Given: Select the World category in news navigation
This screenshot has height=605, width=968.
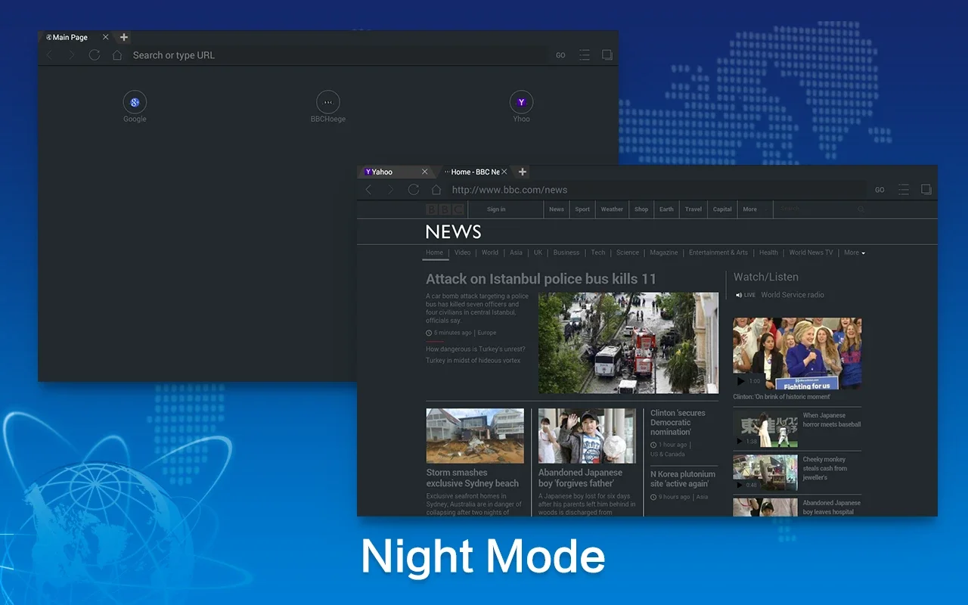Looking at the screenshot, I should [x=490, y=253].
